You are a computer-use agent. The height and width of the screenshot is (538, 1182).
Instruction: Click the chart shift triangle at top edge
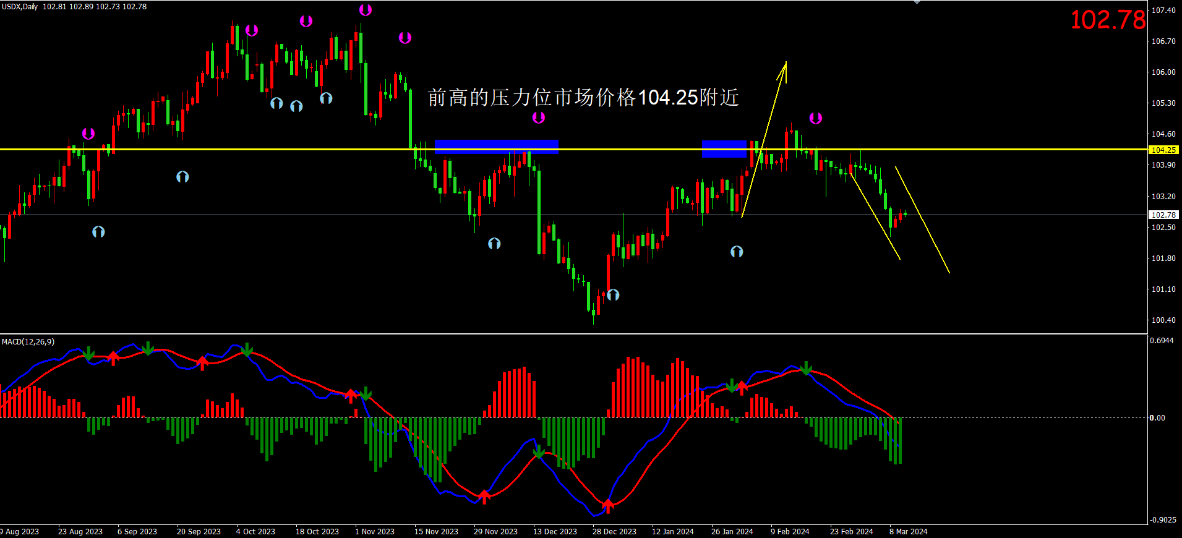[x=917, y=2]
